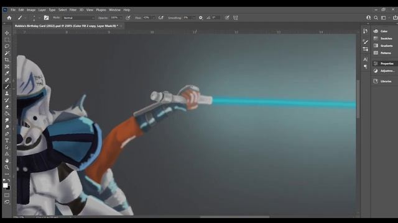Toggle pressure for brush size
398x223 pixels.
coord(227,18)
